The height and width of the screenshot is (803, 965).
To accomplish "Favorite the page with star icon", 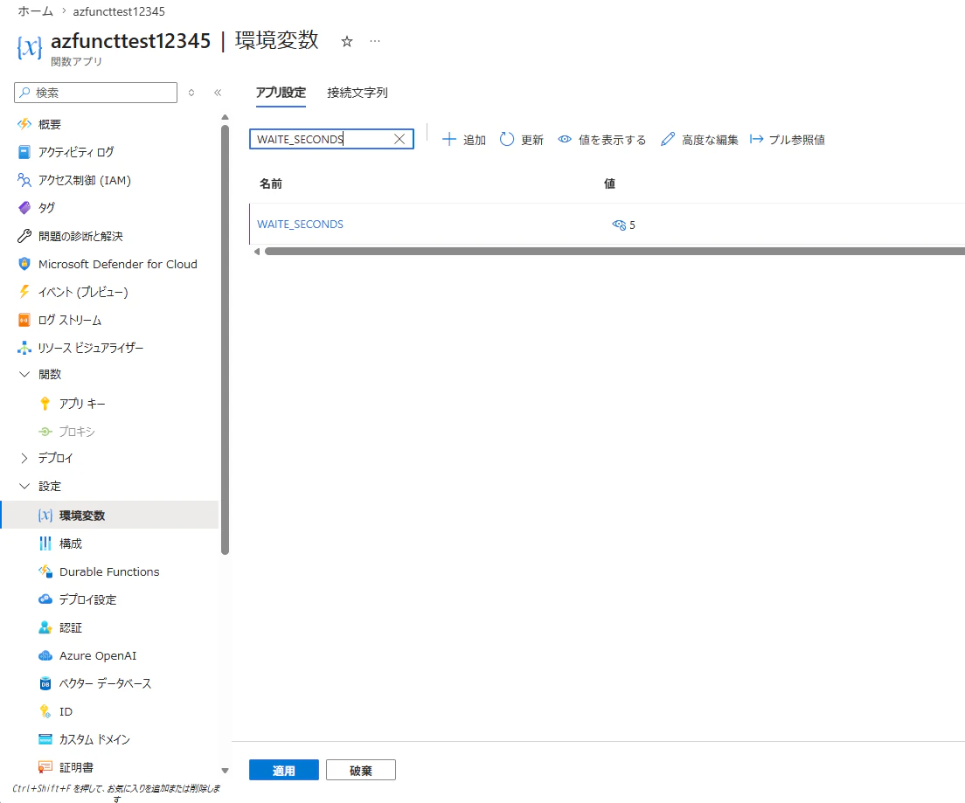I will (x=347, y=41).
